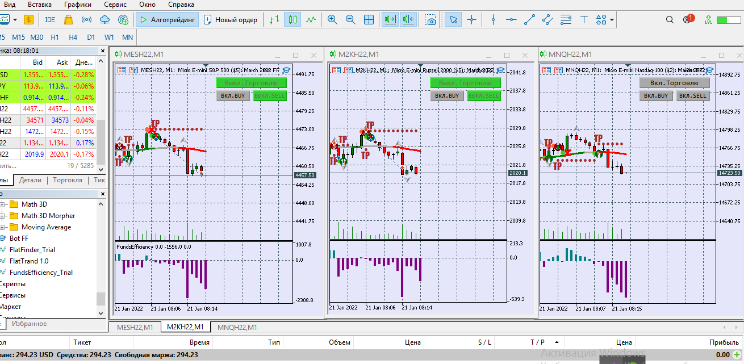
Task: Draw a horizontal line with toolbar tool
Action: [511, 20]
